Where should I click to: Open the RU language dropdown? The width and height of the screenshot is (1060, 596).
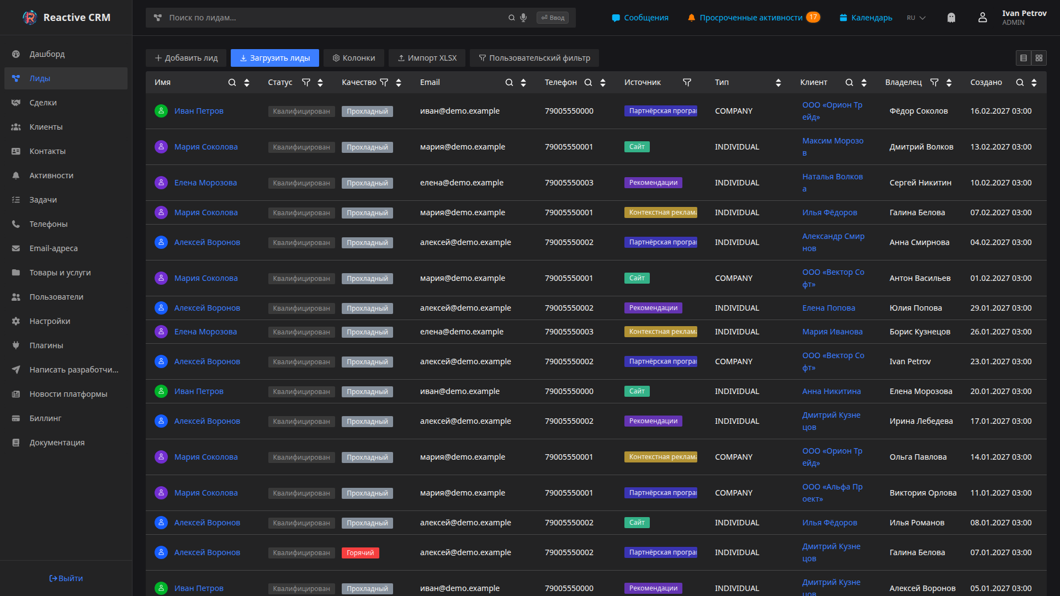point(916,18)
